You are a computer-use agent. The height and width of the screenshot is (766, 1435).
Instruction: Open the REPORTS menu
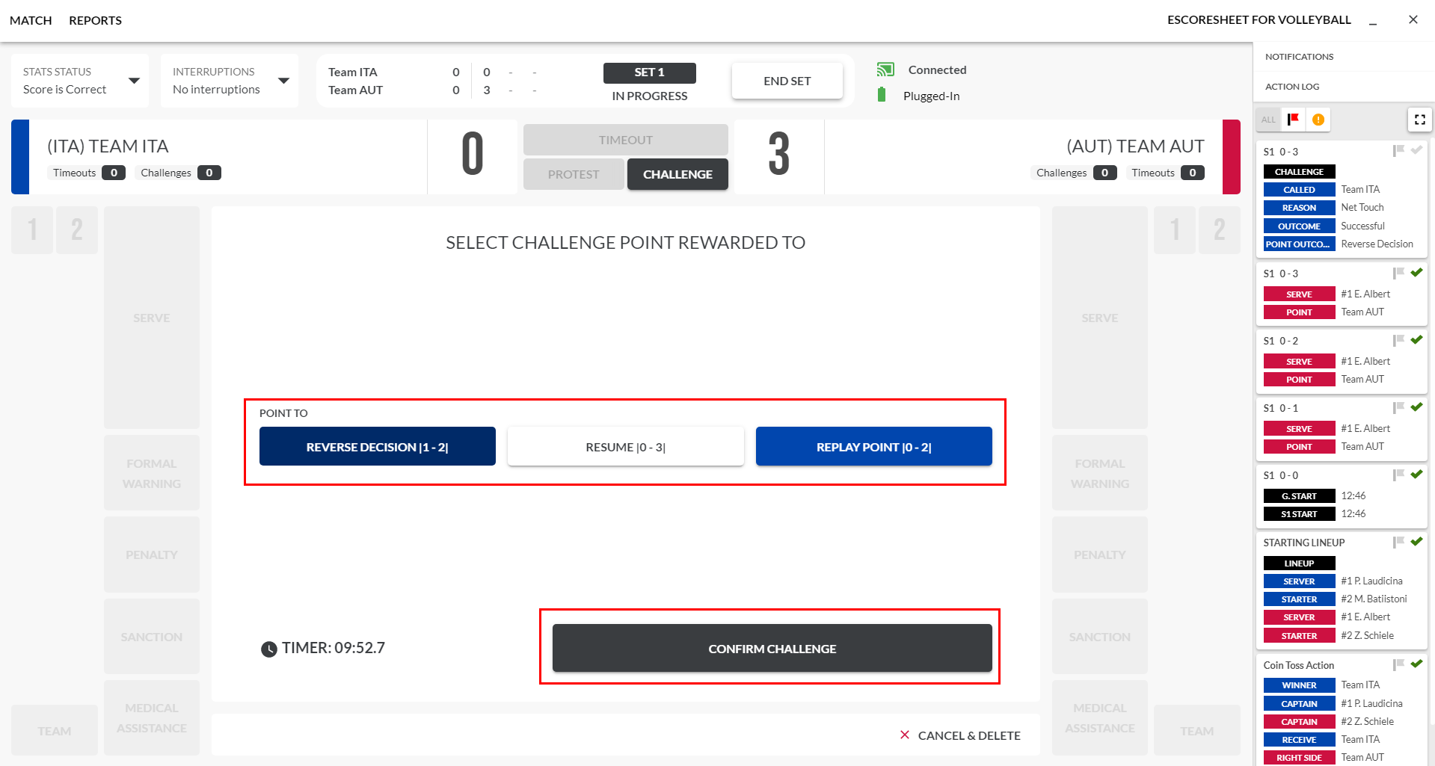(95, 20)
